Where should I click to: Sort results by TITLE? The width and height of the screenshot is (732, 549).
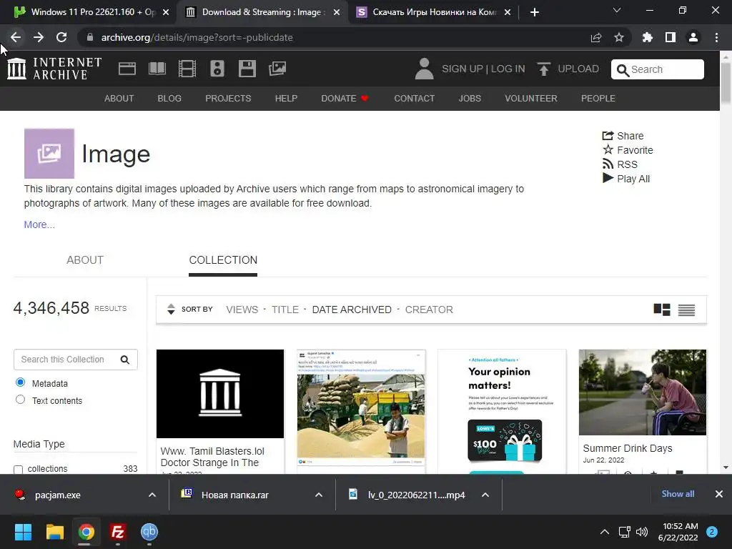click(x=285, y=310)
